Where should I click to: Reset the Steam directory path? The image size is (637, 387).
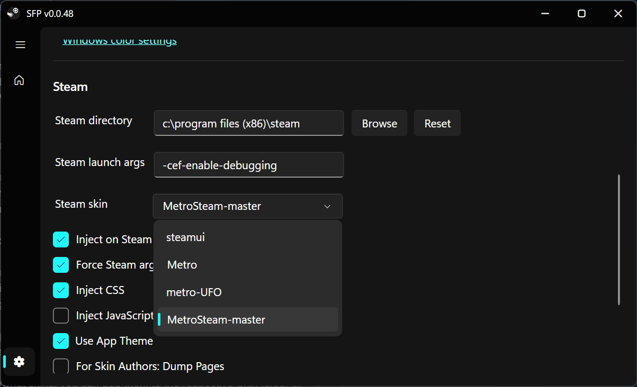tap(437, 123)
